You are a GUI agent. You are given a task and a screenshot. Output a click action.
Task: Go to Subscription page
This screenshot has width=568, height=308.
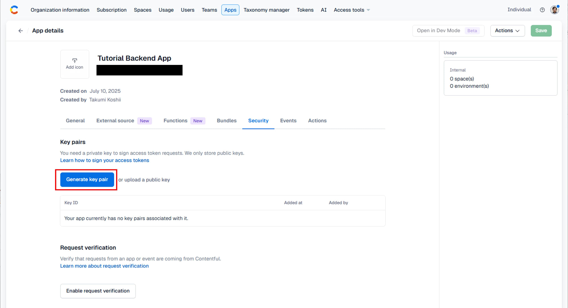[112, 10]
